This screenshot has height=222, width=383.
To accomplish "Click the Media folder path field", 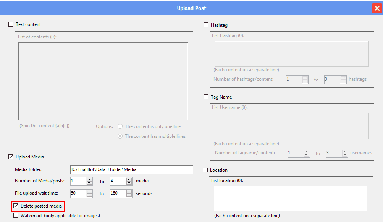I will click(131, 170).
